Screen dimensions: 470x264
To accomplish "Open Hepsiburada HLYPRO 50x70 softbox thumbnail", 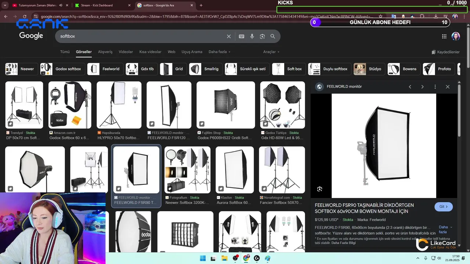I will tap(119, 105).
